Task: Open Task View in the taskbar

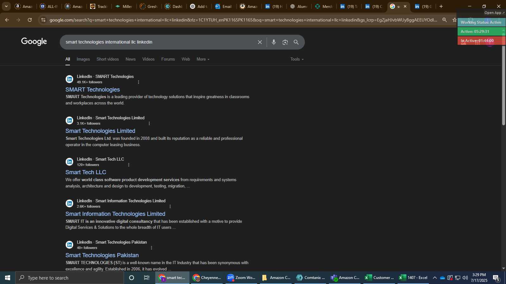Action: 147,278
